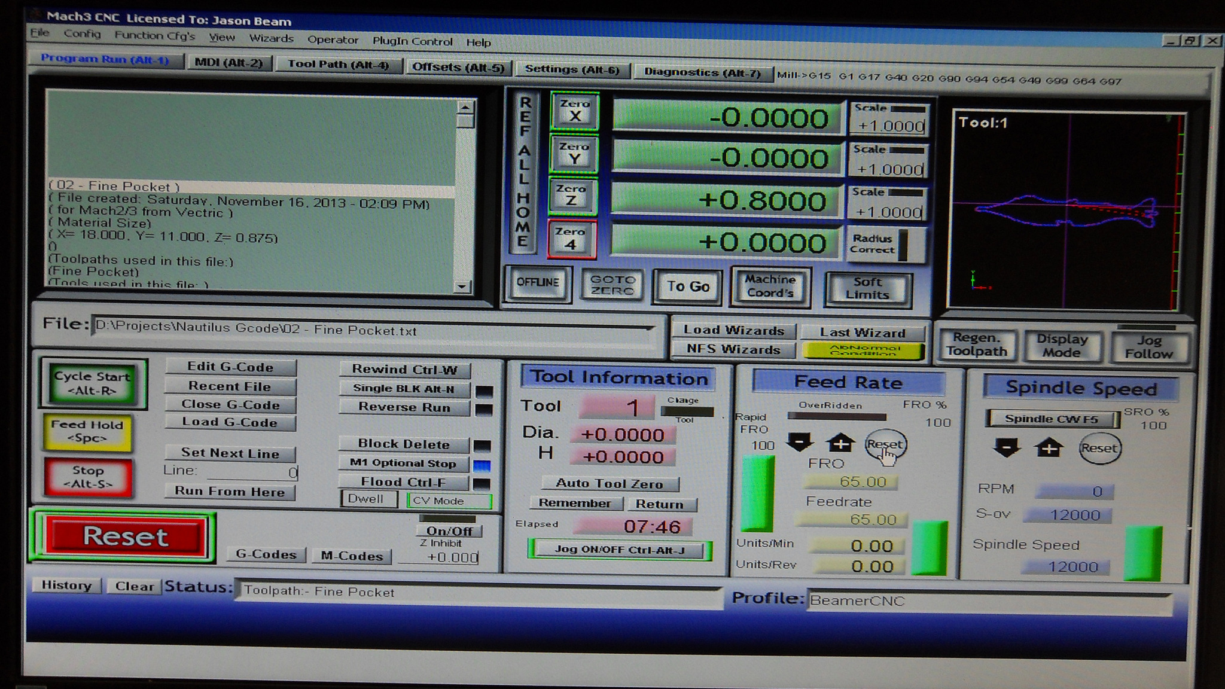Toggle Single BLK Alt-N mode
The height and width of the screenshot is (689, 1225).
click(404, 388)
